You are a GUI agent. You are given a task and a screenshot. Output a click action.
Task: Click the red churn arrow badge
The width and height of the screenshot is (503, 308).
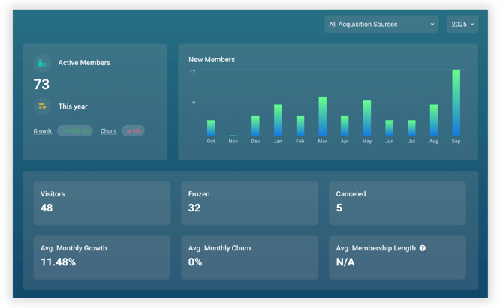(133, 131)
